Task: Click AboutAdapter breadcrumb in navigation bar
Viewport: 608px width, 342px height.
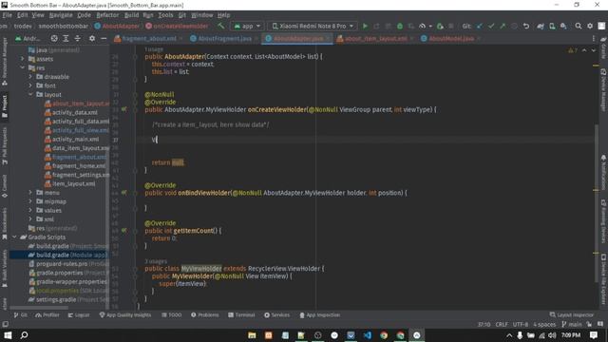Action: [117, 26]
